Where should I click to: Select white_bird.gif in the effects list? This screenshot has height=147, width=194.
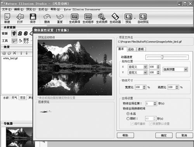point(10,58)
